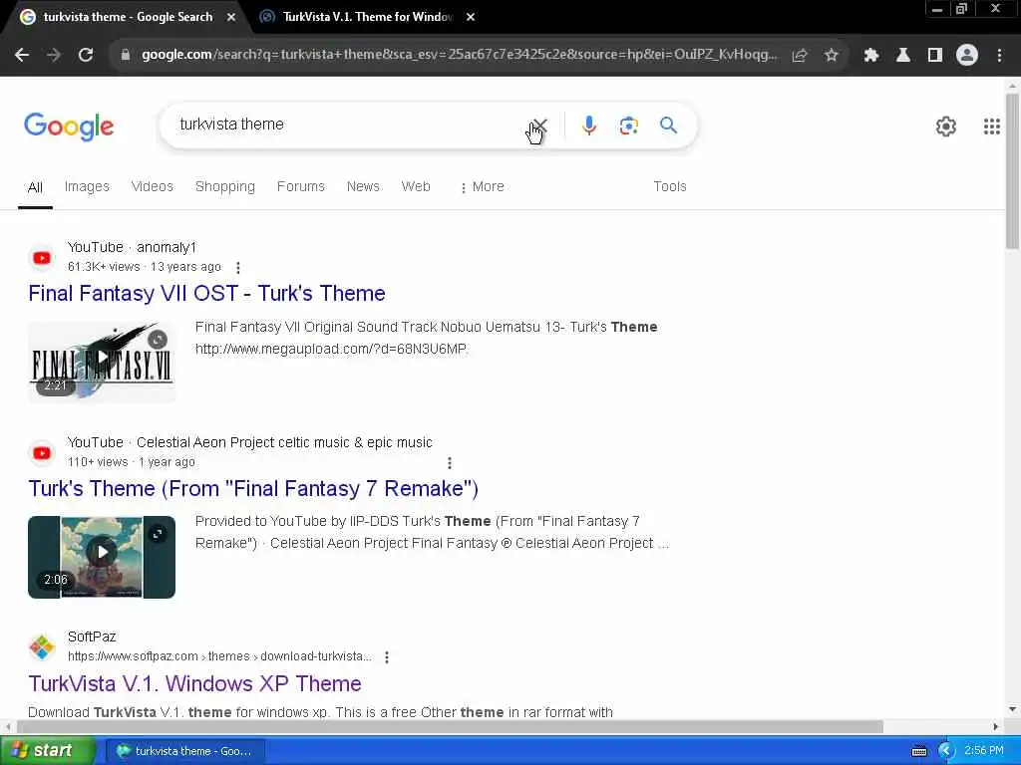
Task: Click the site lock icon in address bar
Action: 125,56
